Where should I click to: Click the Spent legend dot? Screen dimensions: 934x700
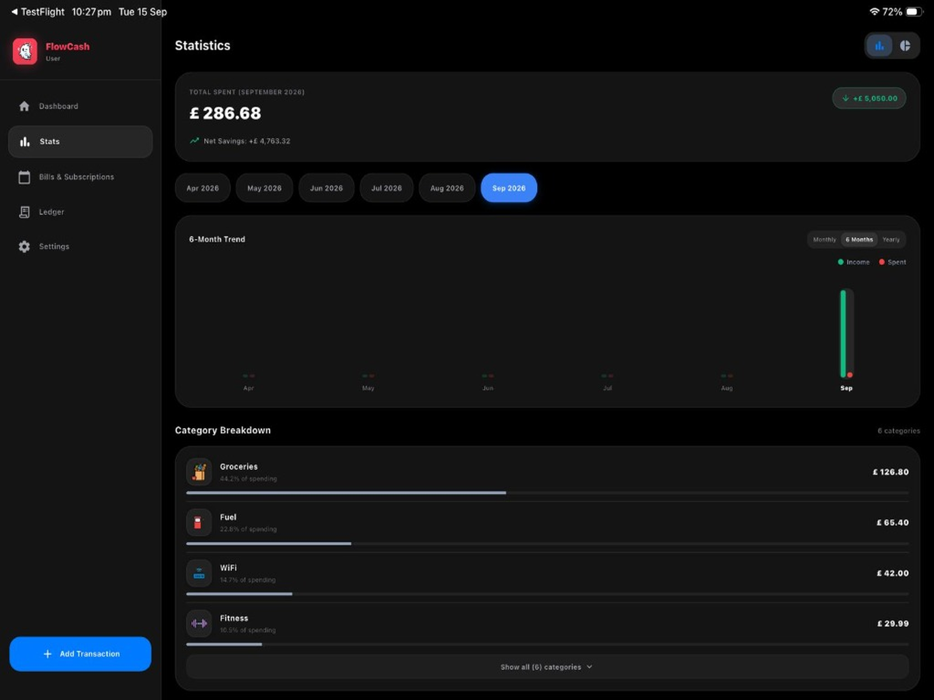pos(882,262)
